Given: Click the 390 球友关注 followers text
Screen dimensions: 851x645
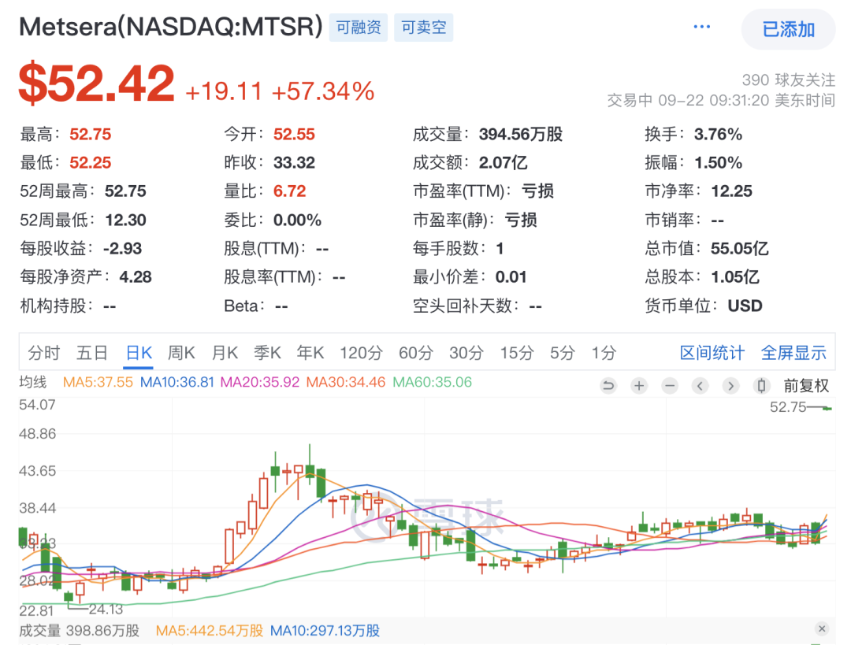Looking at the screenshot, I should click(x=789, y=80).
